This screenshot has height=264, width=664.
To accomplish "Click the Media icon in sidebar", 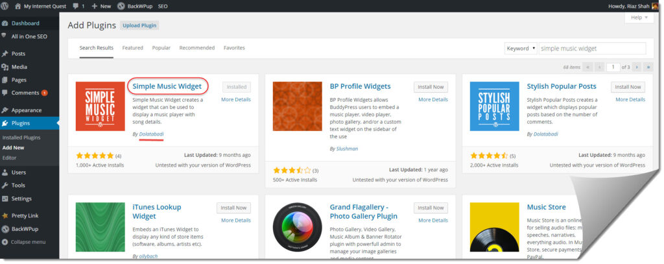I will [x=5, y=67].
